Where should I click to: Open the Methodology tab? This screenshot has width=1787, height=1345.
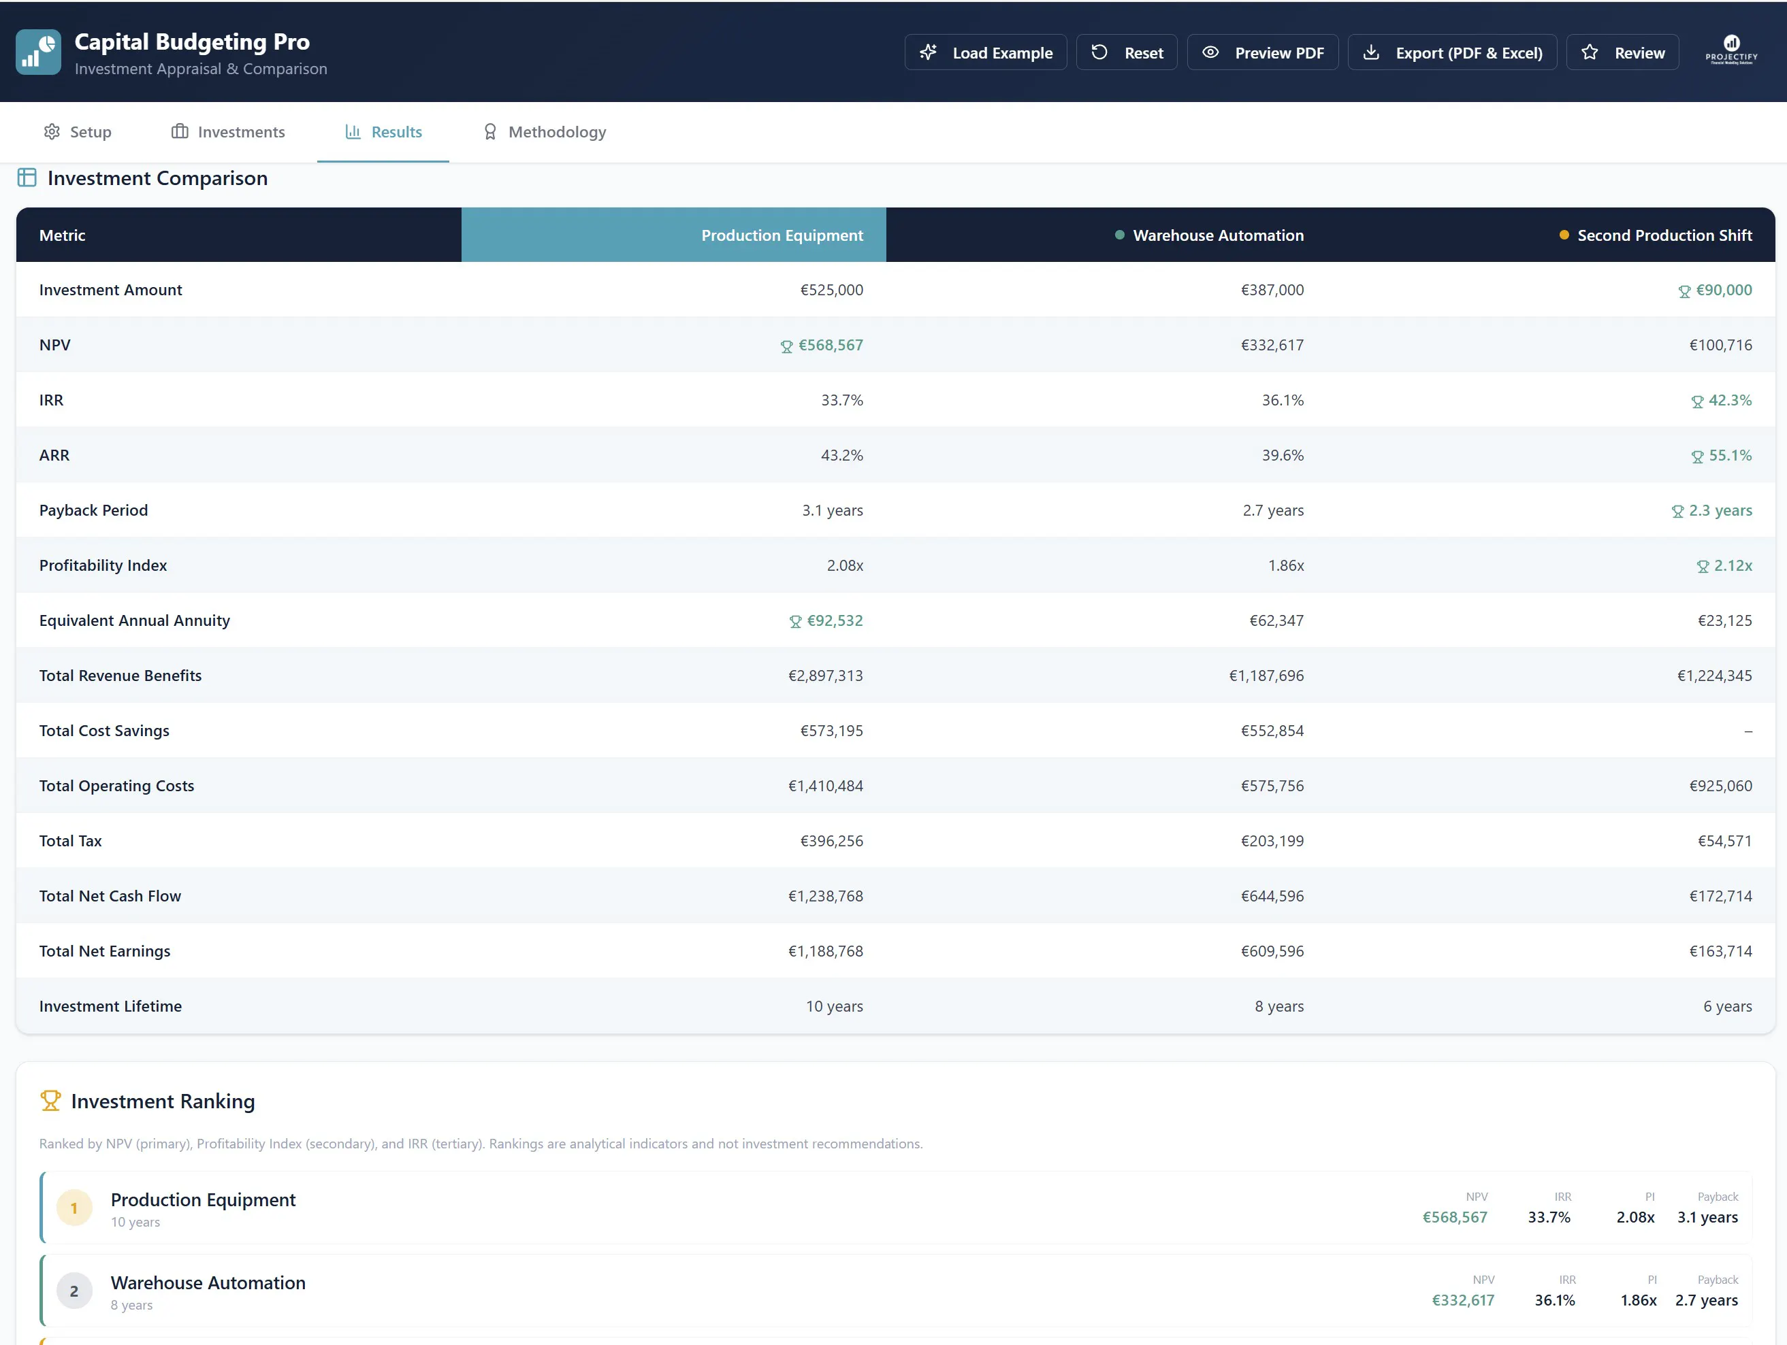(x=545, y=131)
